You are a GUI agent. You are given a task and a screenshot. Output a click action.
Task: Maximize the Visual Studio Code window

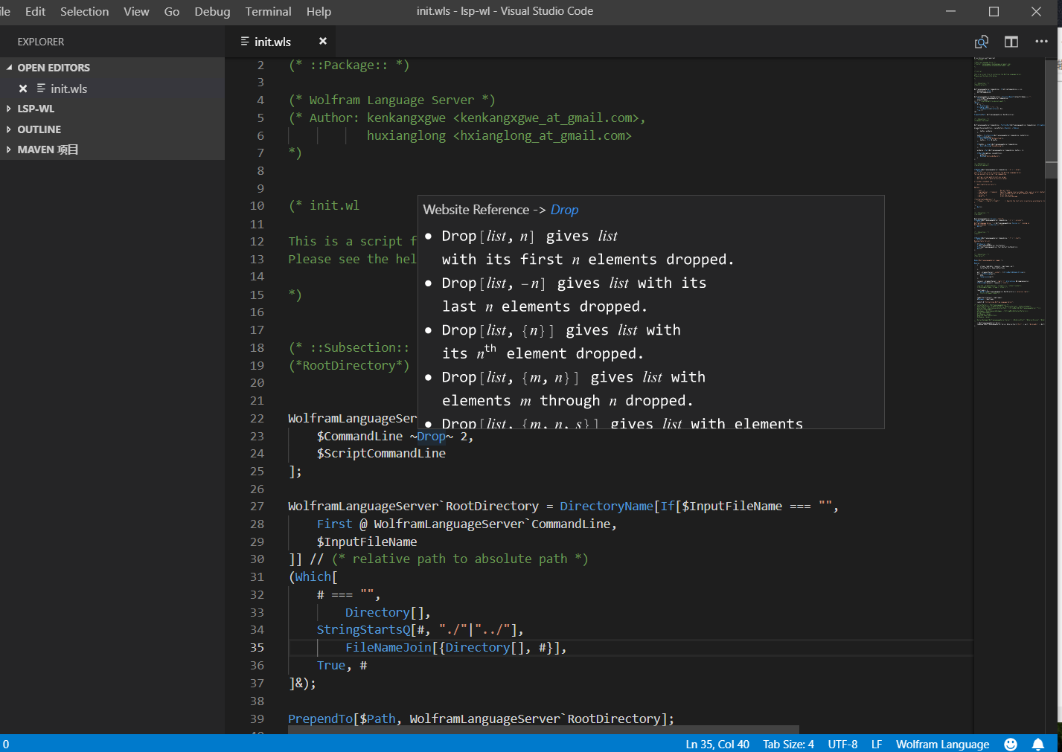[994, 11]
